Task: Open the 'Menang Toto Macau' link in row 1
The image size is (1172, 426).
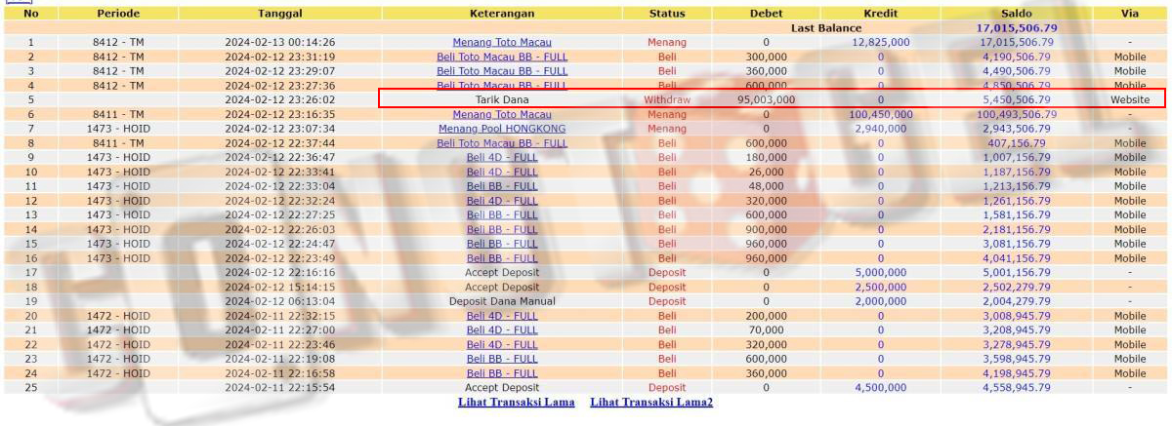Action: (501, 43)
